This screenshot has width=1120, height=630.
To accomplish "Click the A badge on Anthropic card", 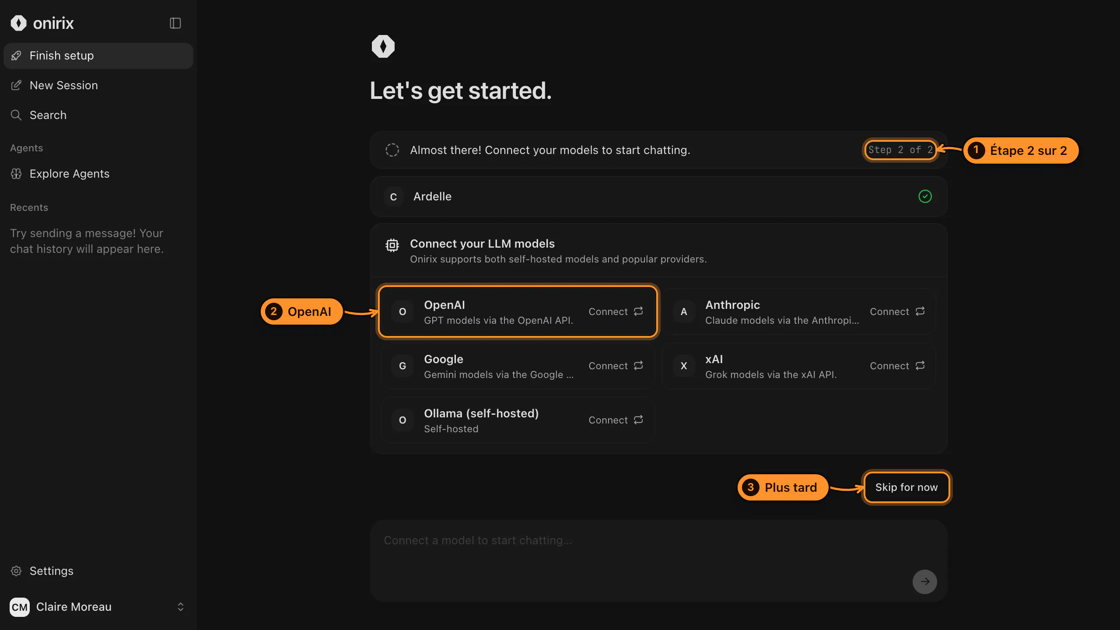I will click(684, 311).
